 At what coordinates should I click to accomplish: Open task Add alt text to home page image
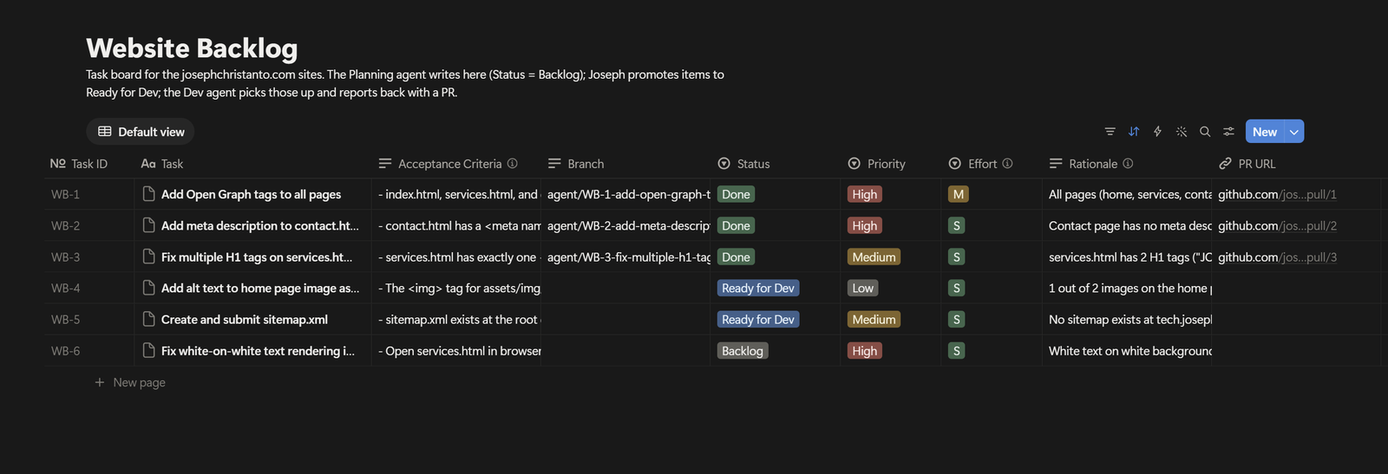coord(260,288)
